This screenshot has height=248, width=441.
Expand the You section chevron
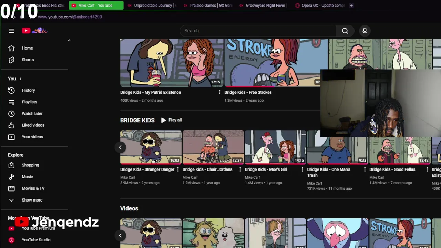coord(20,79)
